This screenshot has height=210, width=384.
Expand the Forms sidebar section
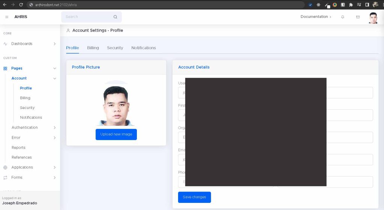pos(30,177)
